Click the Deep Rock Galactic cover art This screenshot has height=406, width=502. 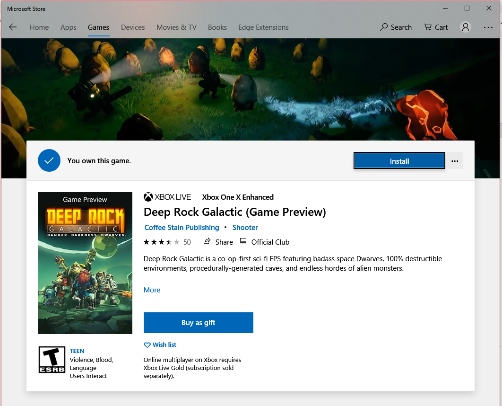click(85, 263)
